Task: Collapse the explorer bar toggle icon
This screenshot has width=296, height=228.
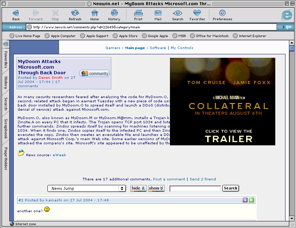Action: pos(6,44)
